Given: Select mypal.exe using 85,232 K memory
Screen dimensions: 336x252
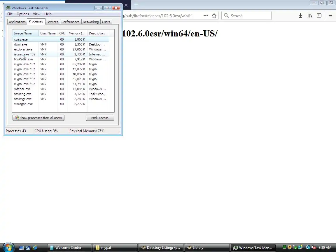Looking at the screenshot, I should (x=61, y=64).
